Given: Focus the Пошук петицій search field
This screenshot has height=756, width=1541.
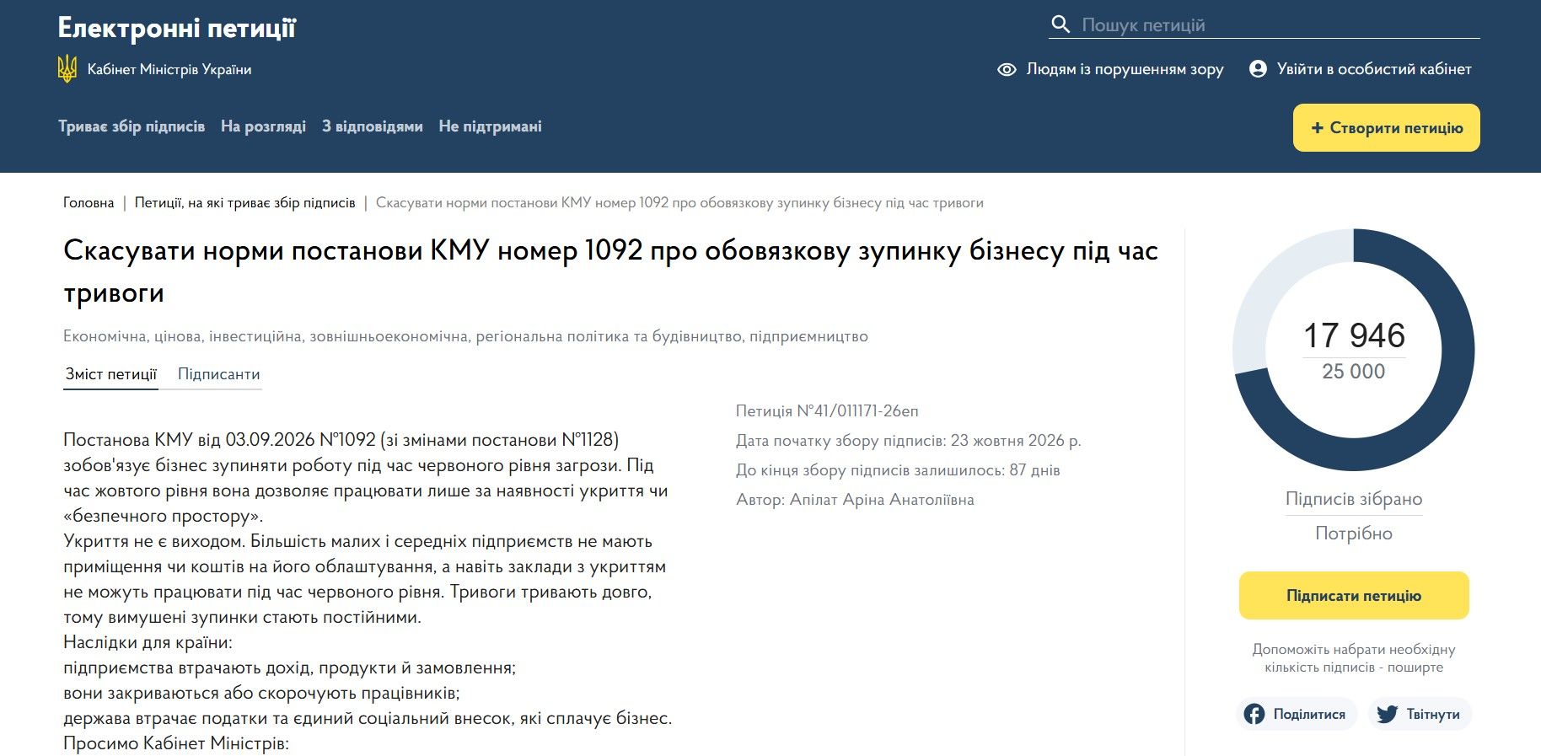Looking at the screenshot, I should point(1264,24).
